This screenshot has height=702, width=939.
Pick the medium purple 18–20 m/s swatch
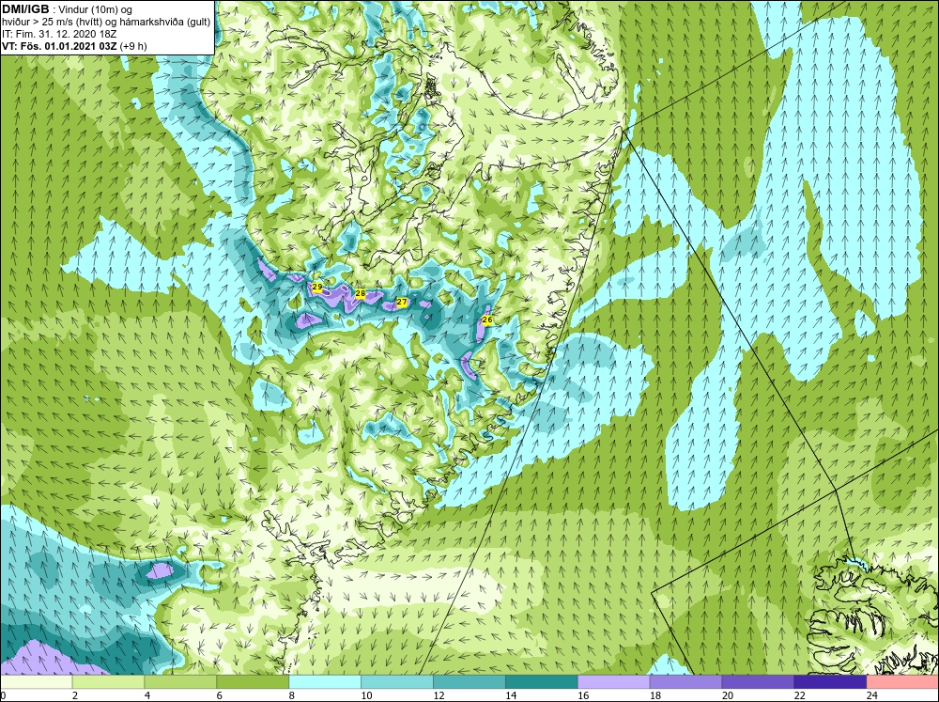[686, 682]
